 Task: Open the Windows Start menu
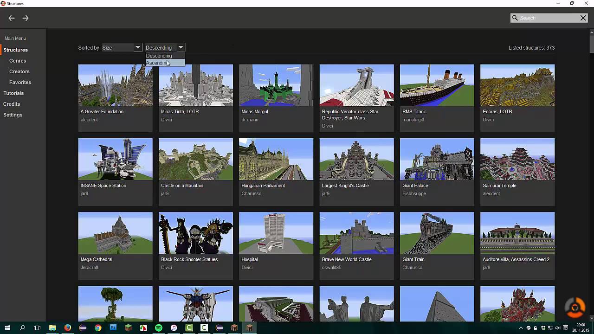pyautogui.click(x=7, y=328)
